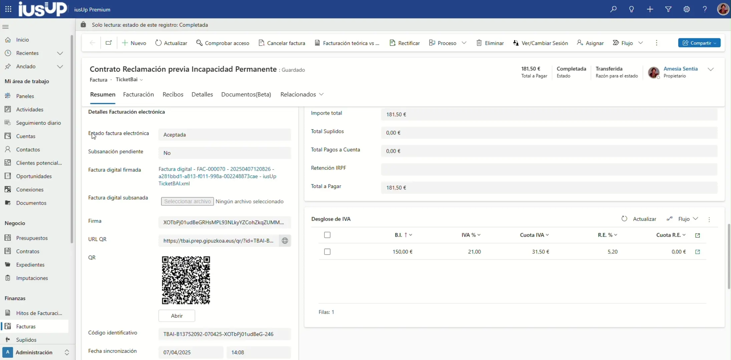This screenshot has height=360, width=731.
Task: Click the page vertical scrollbar
Action: [729, 257]
